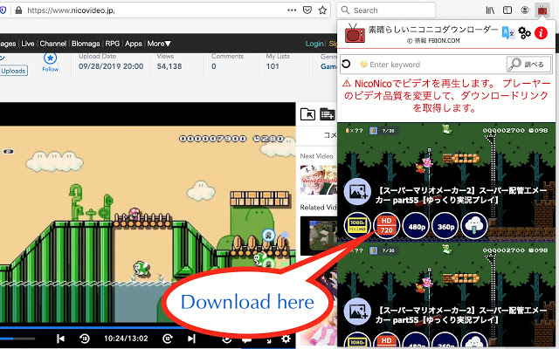This screenshot has height=349, width=559.
Task: Click the second video's add-image thumbnail icon
Action: tap(357, 311)
